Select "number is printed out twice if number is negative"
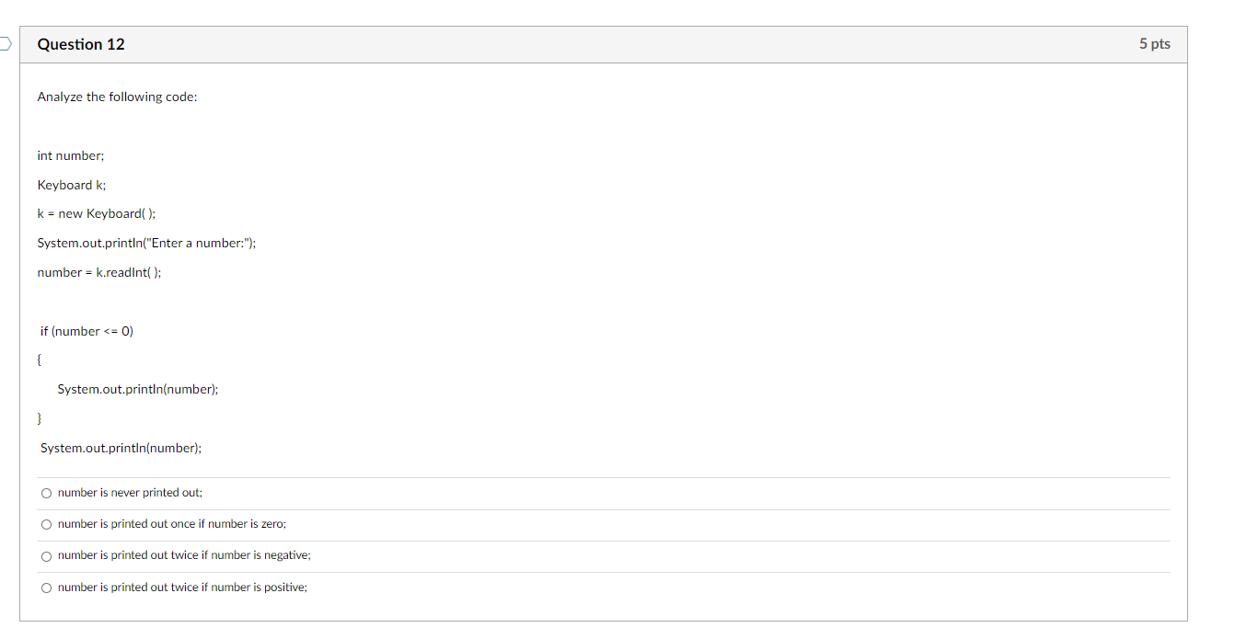 (46, 555)
